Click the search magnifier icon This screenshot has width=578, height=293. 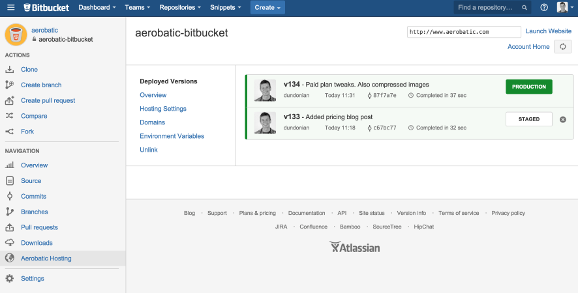(x=525, y=7)
